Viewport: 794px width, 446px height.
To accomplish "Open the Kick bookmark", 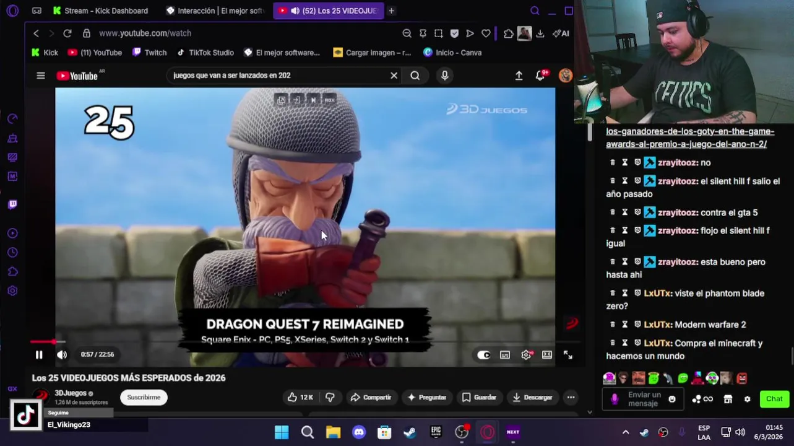I will click(x=45, y=53).
